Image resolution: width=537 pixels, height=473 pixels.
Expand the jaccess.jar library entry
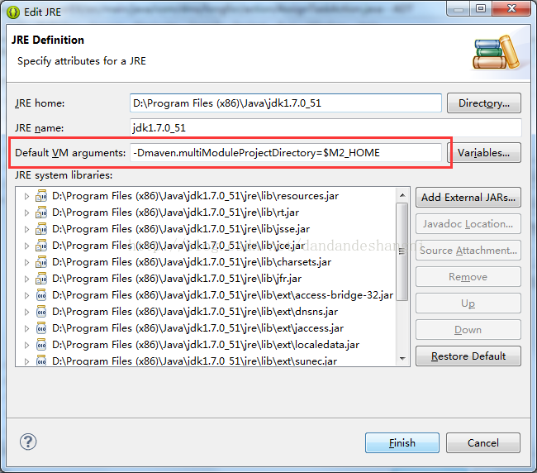point(26,328)
